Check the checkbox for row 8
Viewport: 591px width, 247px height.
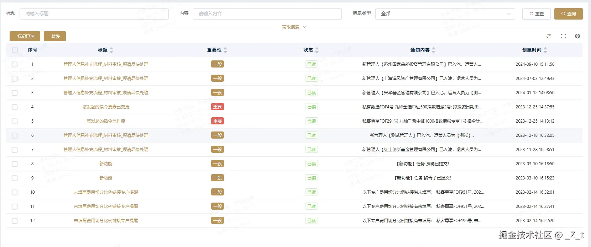[x=15, y=164]
